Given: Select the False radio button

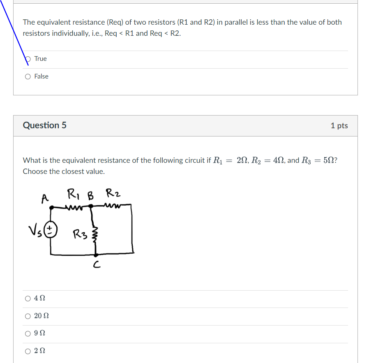Looking at the screenshot, I should (27, 76).
